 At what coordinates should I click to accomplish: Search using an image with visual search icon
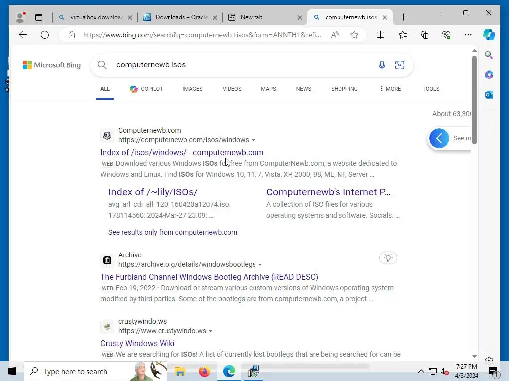click(400, 65)
